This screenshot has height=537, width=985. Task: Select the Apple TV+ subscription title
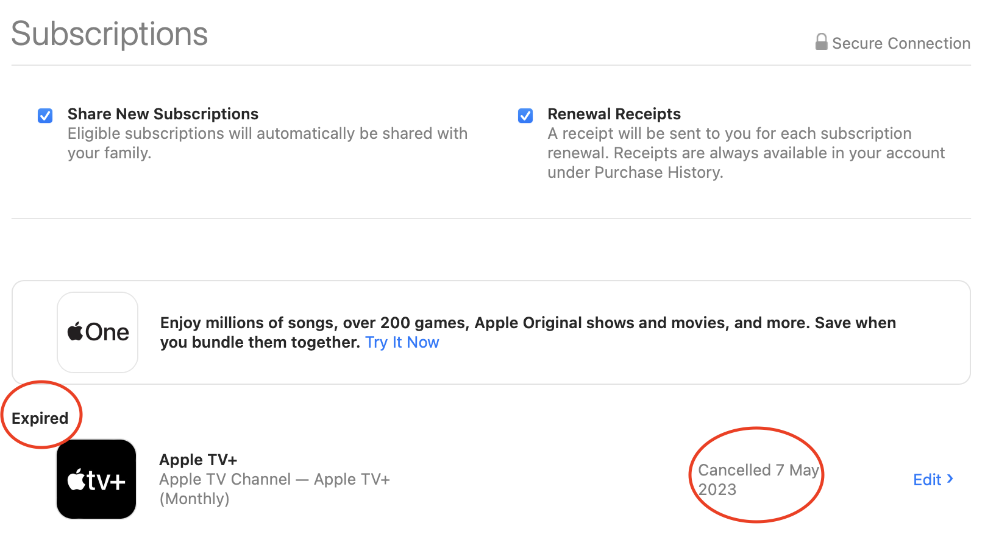[x=198, y=460]
